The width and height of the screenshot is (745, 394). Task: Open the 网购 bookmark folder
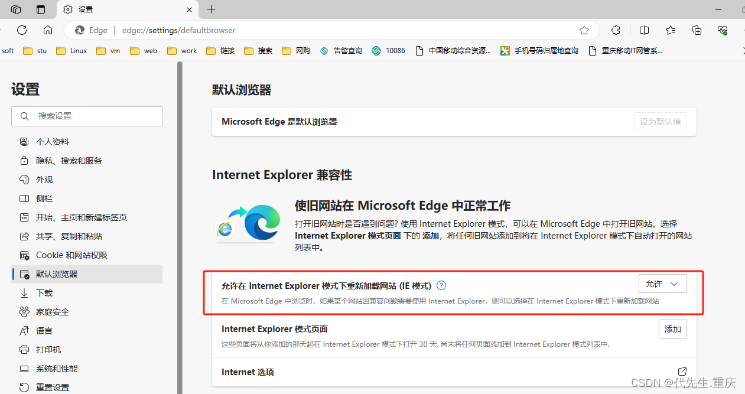coord(296,51)
